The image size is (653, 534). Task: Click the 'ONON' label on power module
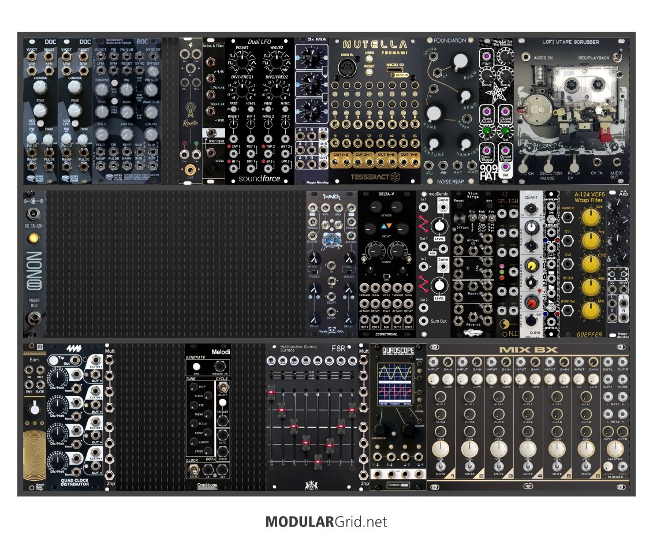[x=34, y=271]
